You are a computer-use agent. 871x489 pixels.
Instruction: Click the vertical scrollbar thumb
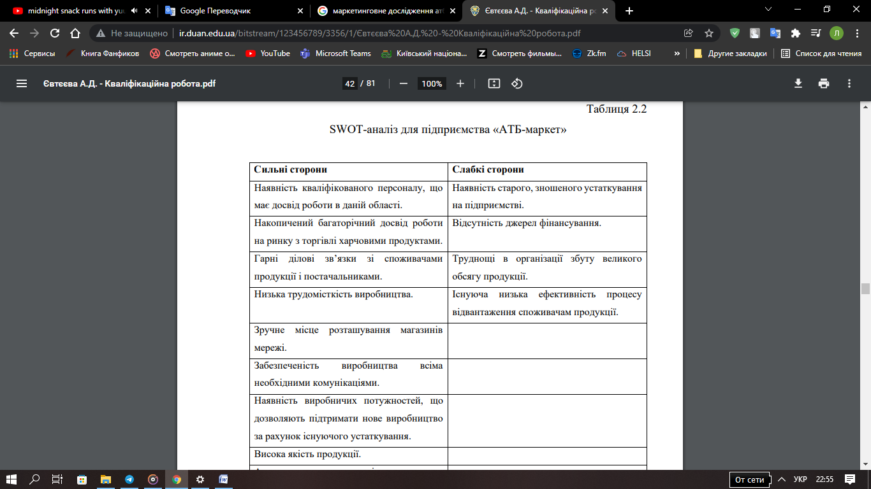point(865,288)
